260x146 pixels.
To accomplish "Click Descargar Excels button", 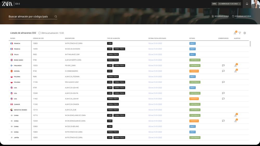I will [220, 16].
